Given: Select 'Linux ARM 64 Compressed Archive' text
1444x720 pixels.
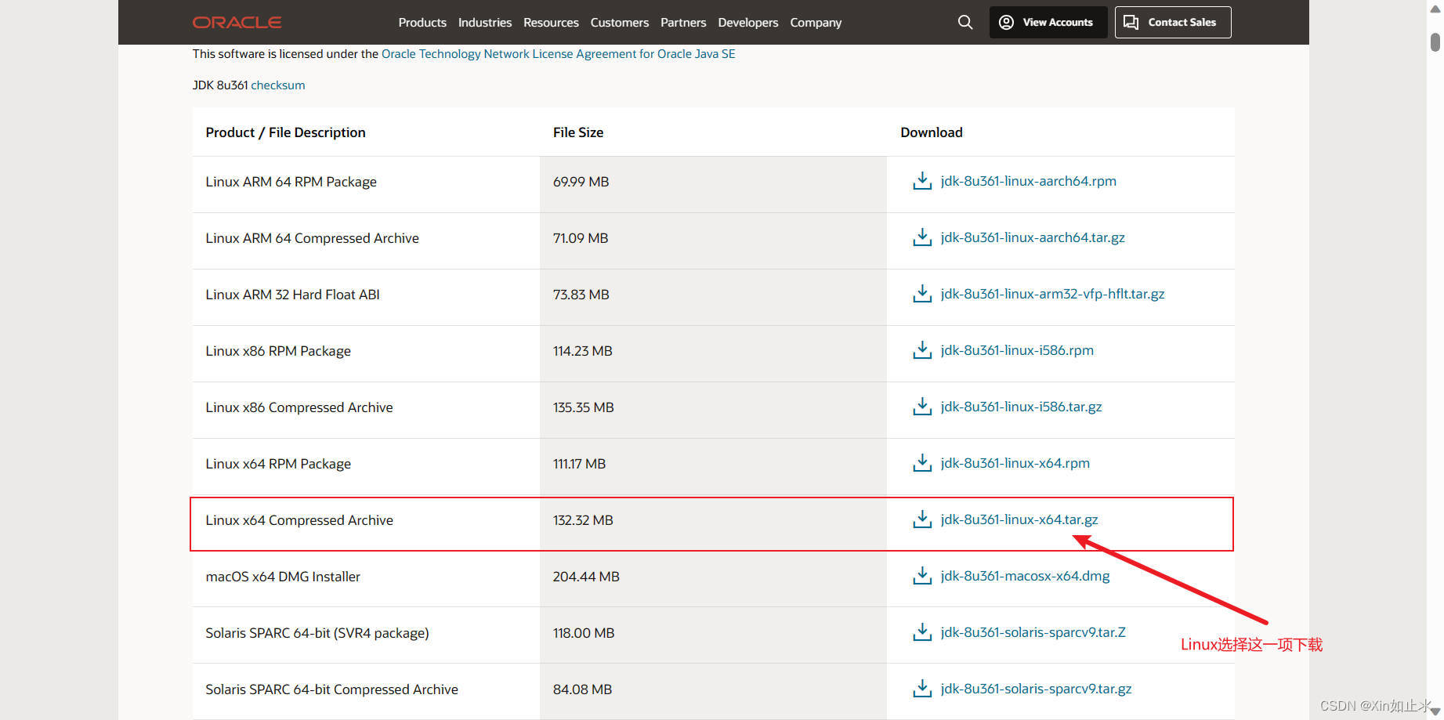Looking at the screenshot, I should coord(312,238).
